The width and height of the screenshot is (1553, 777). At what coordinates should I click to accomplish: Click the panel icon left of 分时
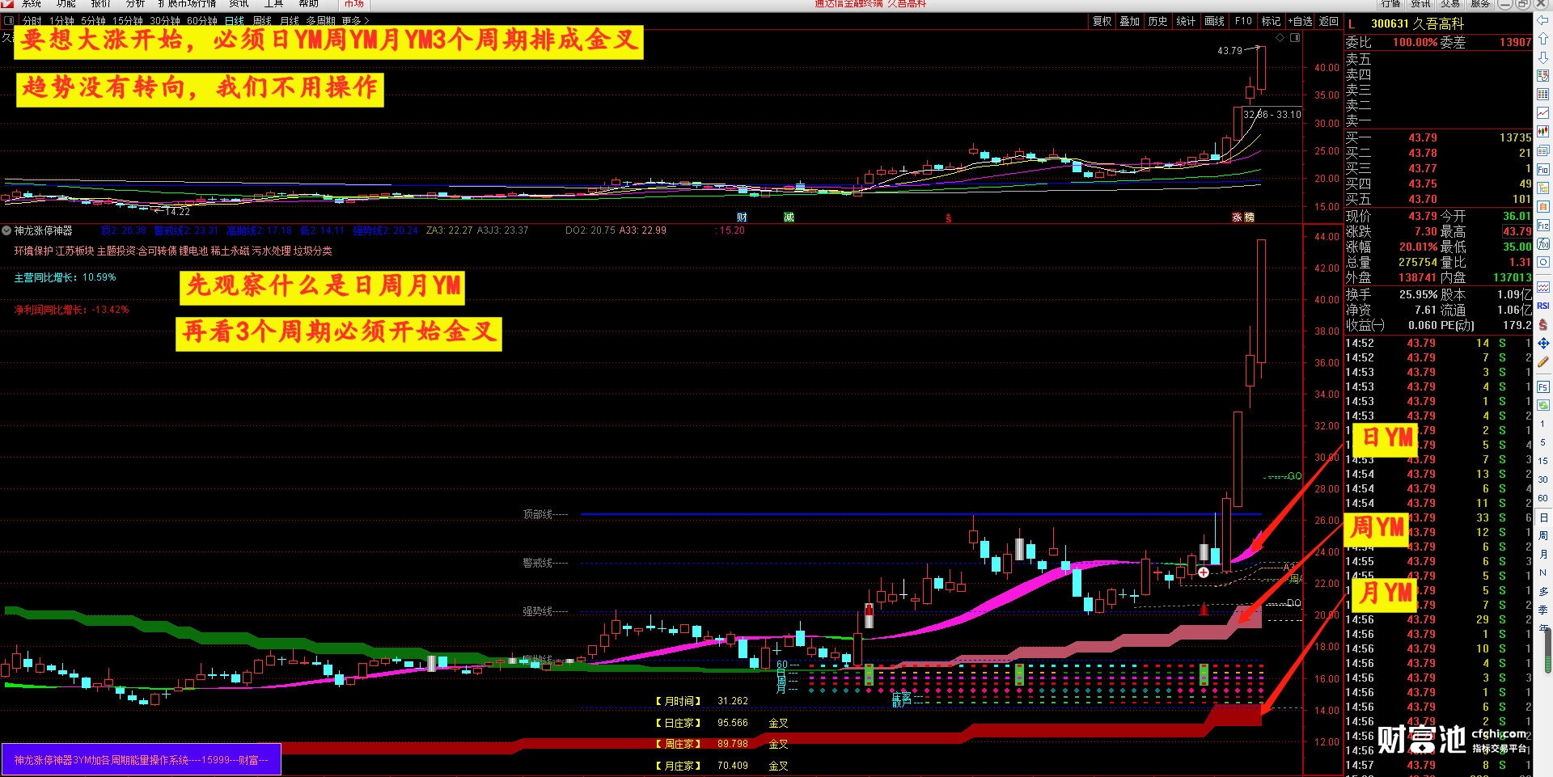click(10, 21)
